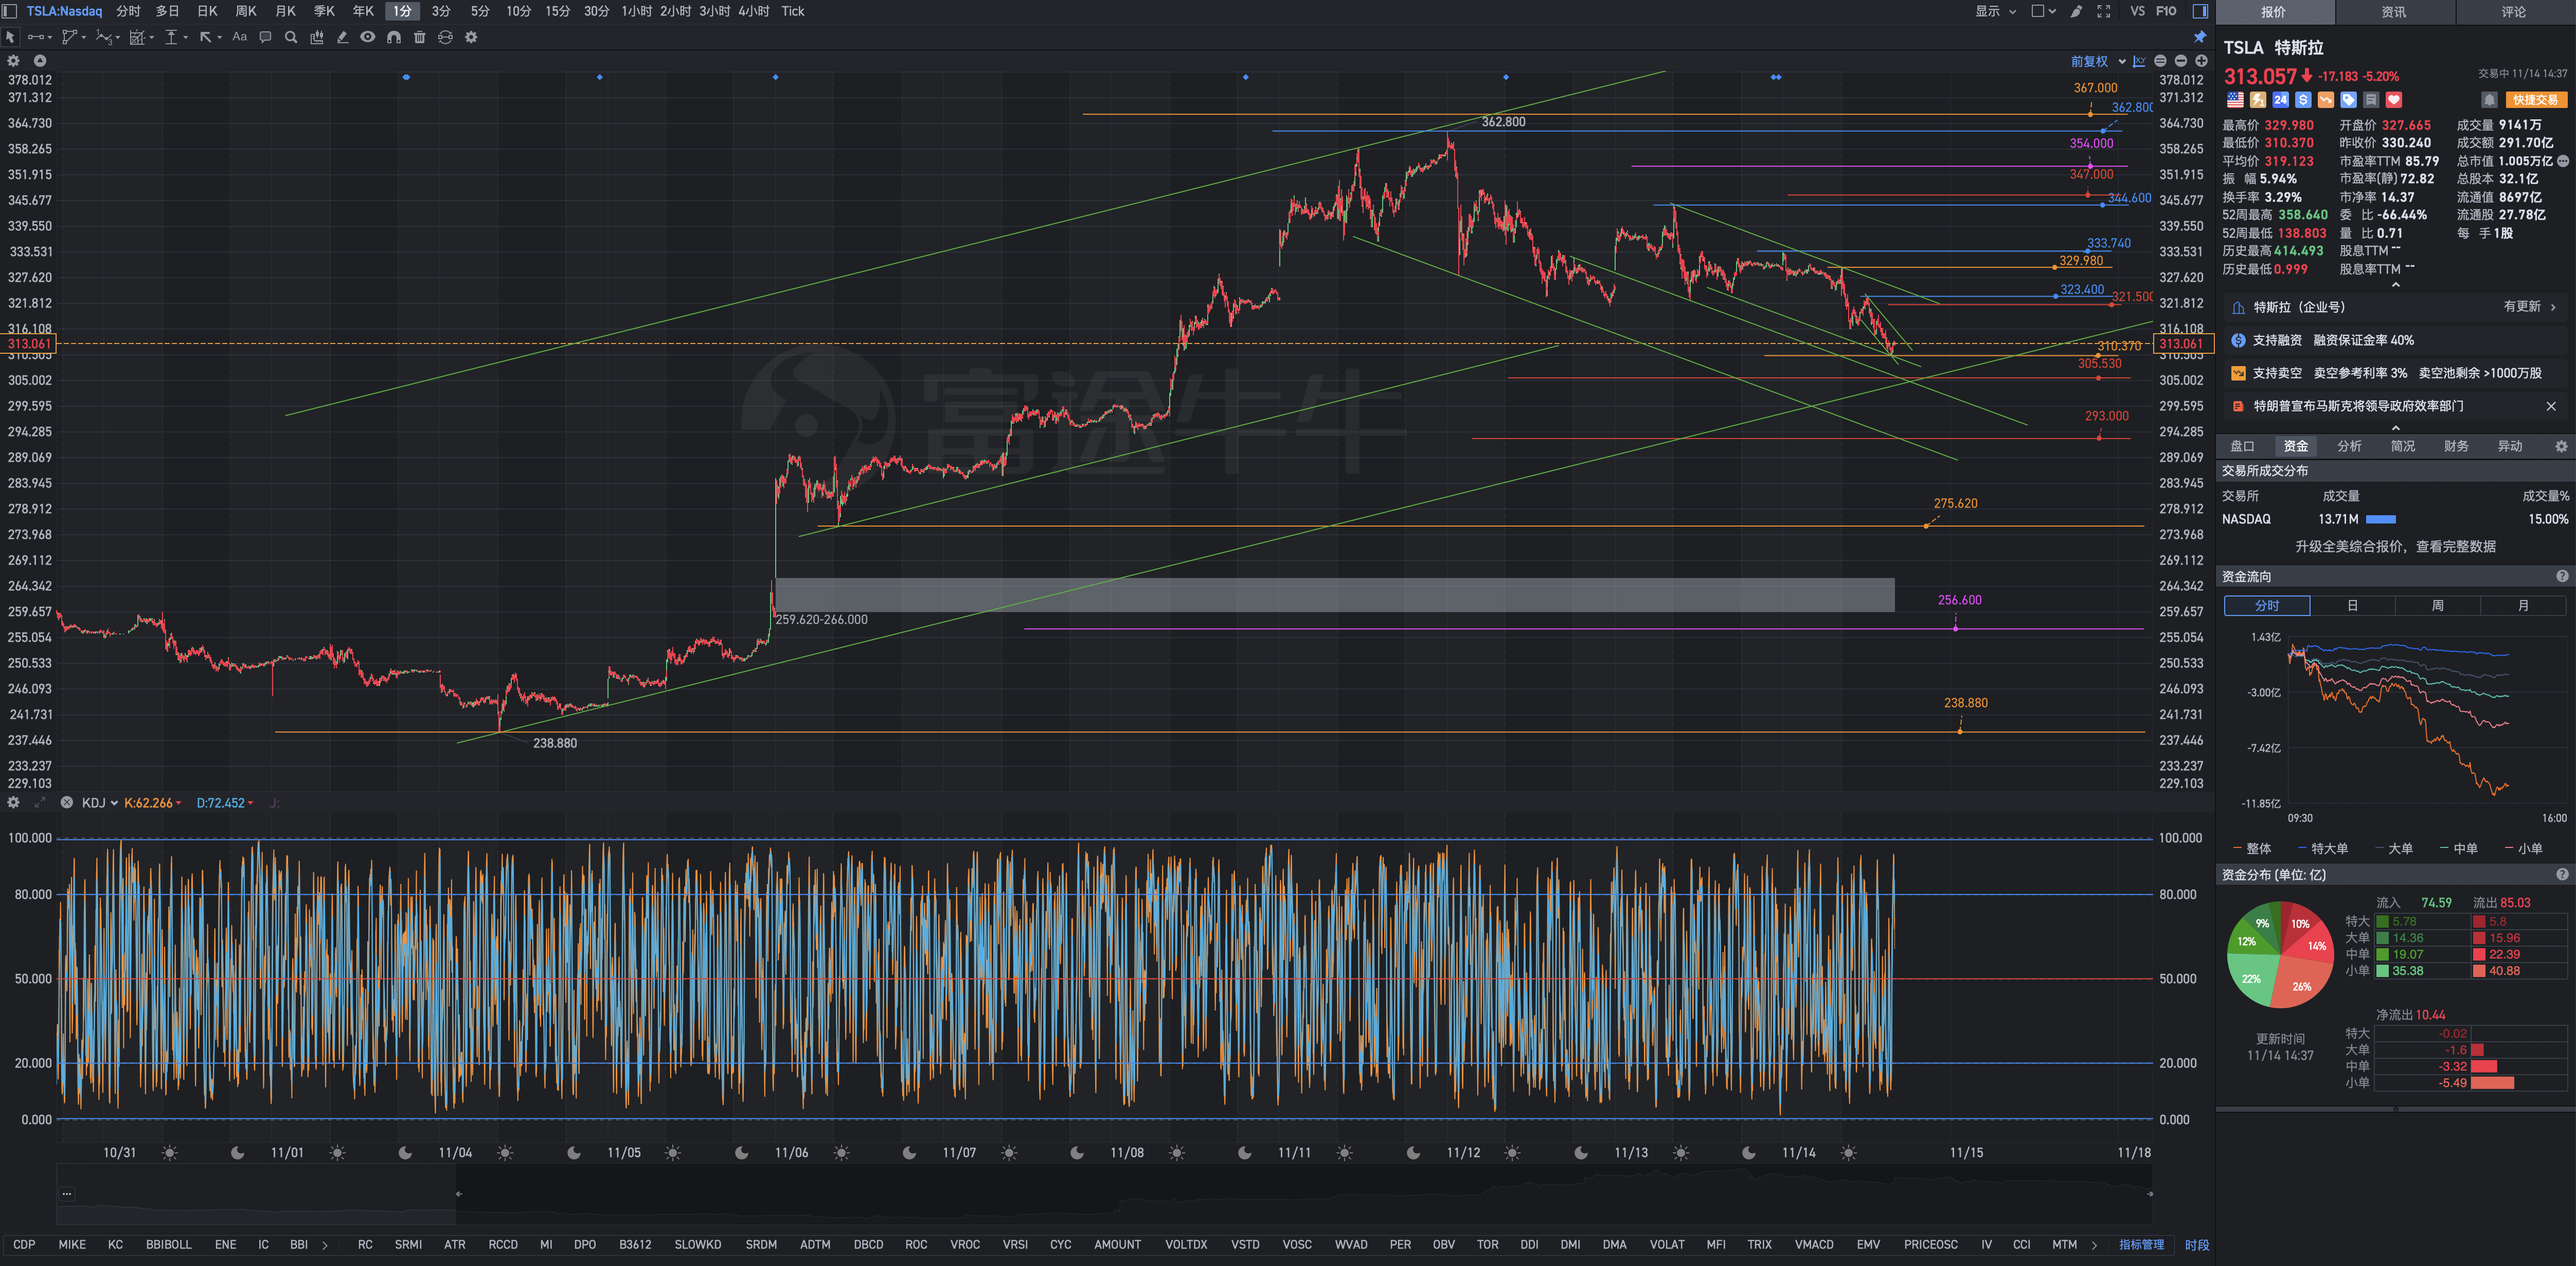Delete drawings with the trash icon
This screenshot has width=2576, height=1266.
(420, 37)
